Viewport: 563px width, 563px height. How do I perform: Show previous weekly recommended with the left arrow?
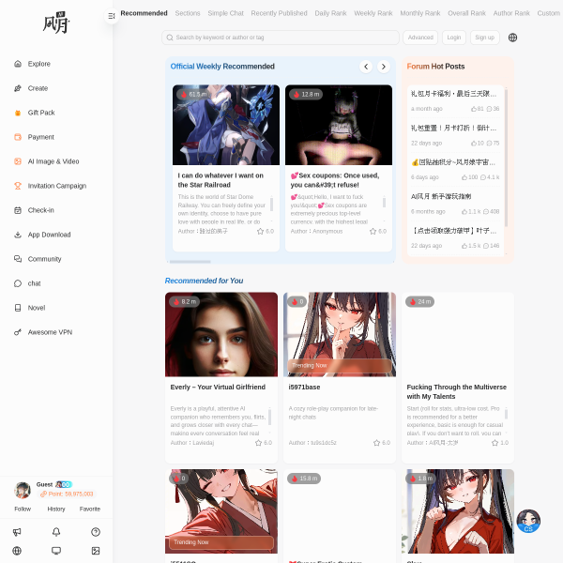[x=366, y=67]
